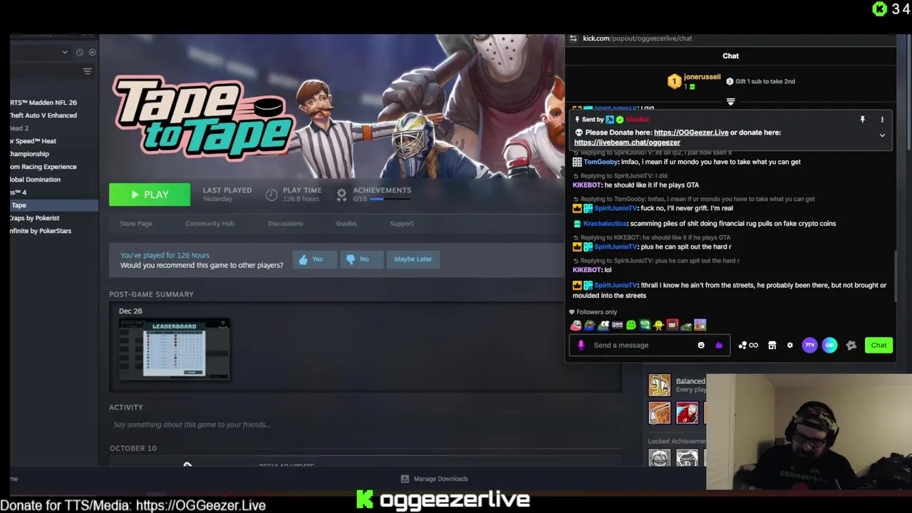Click the ready-to-play filter icon in Steam sidebar
Image resolution: width=912 pixels, height=513 pixels.
click(92, 52)
